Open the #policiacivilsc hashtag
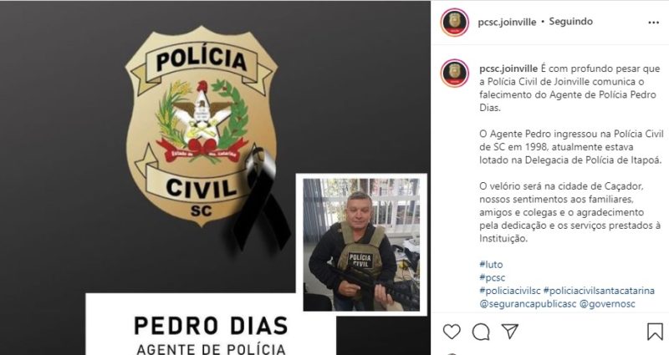The height and width of the screenshot is (355, 669). pos(510,291)
